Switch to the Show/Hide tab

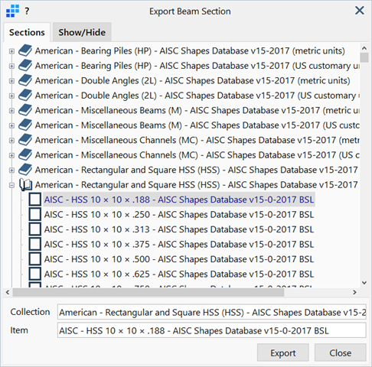click(82, 32)
